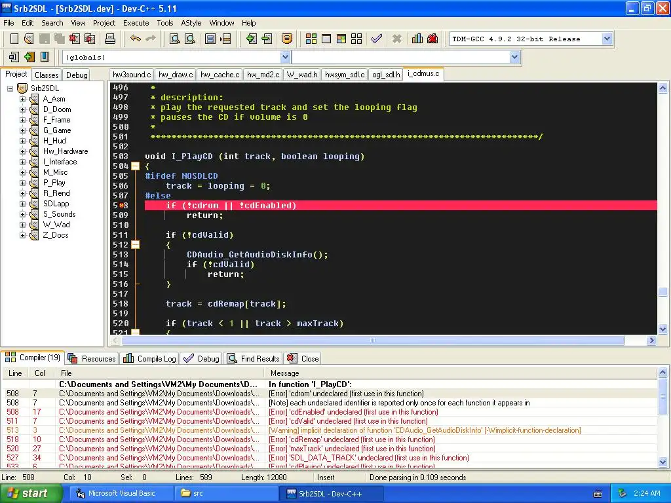Switch to the hw_md2.c editor tab
This screenshot has height=503, width=671.
click(x=263, y=75)
